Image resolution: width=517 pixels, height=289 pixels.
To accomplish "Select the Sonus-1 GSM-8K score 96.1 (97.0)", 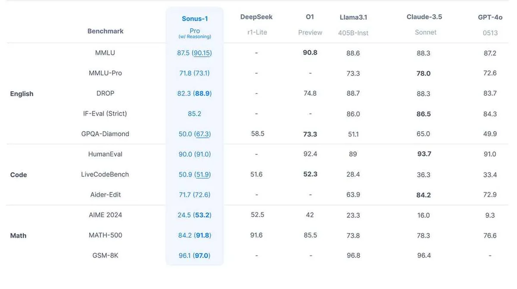I will tap(194, 255).
